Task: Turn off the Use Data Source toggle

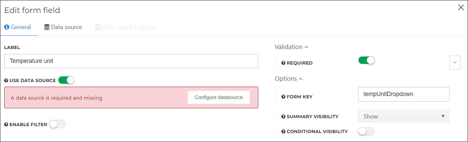Action: (x=66, y=80)
